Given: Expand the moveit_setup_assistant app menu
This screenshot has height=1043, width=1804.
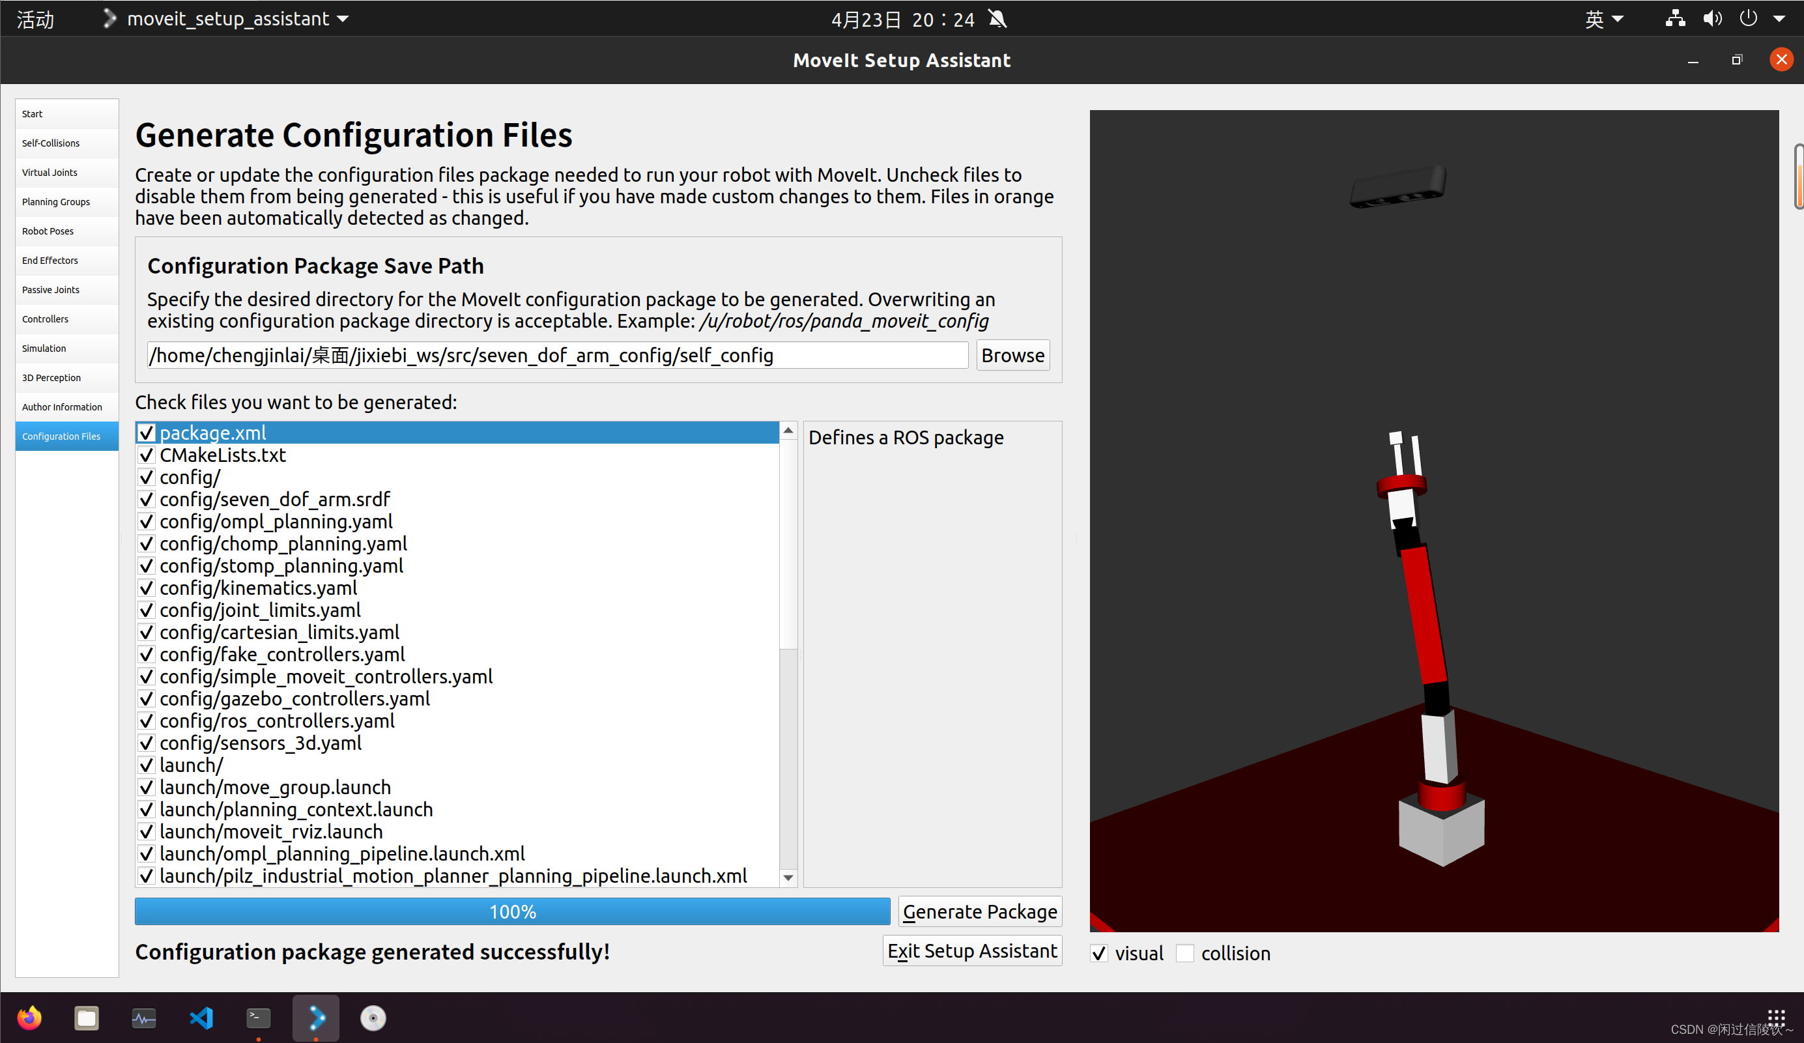Looking at the screenshot, I should 227,19.
